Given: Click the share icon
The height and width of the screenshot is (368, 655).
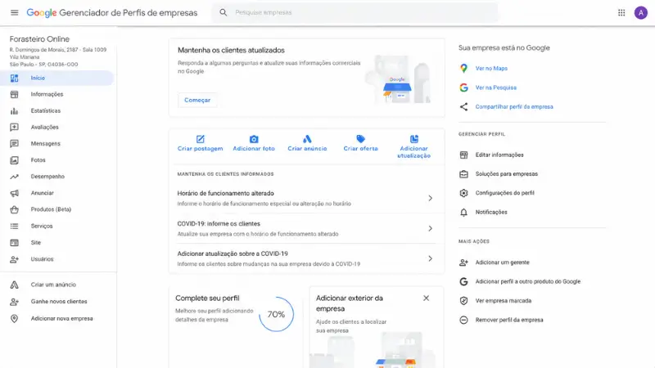Looking at the screenshot, I should (x=463, y=107).
